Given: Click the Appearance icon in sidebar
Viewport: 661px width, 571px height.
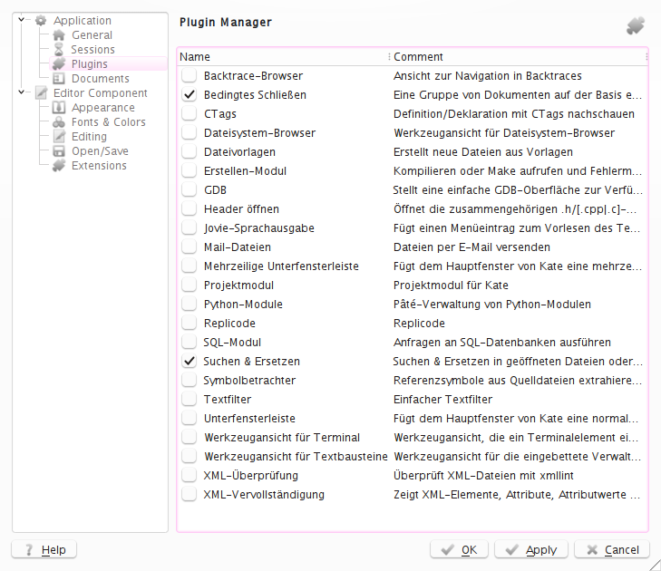Looking at the screenshot, I should point(59,108).
